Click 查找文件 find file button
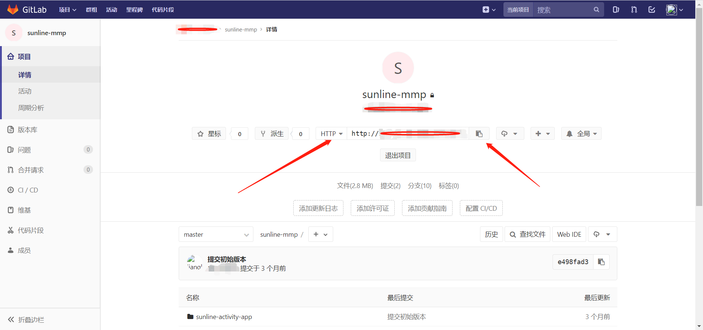 pyautogui.click(x=528, y=235)
